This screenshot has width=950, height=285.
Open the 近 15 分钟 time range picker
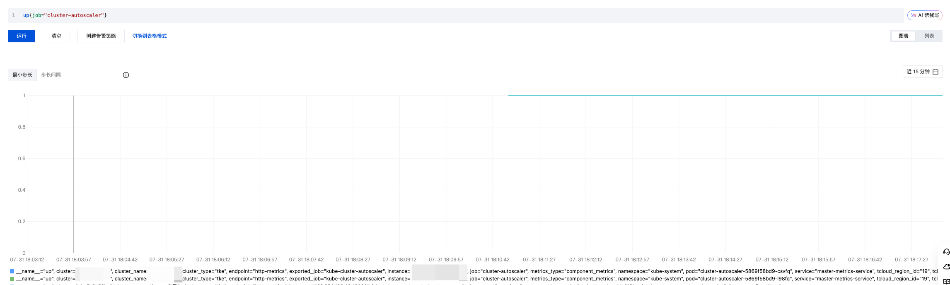(x=922, y=72)
